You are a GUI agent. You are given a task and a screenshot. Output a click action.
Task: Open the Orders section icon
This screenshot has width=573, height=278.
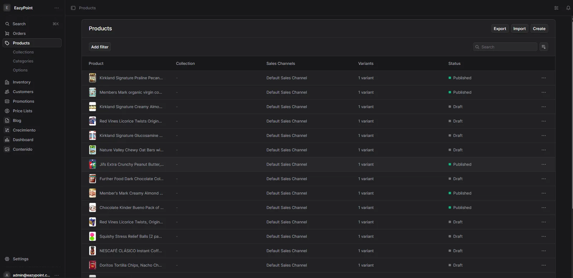[7, 33]
